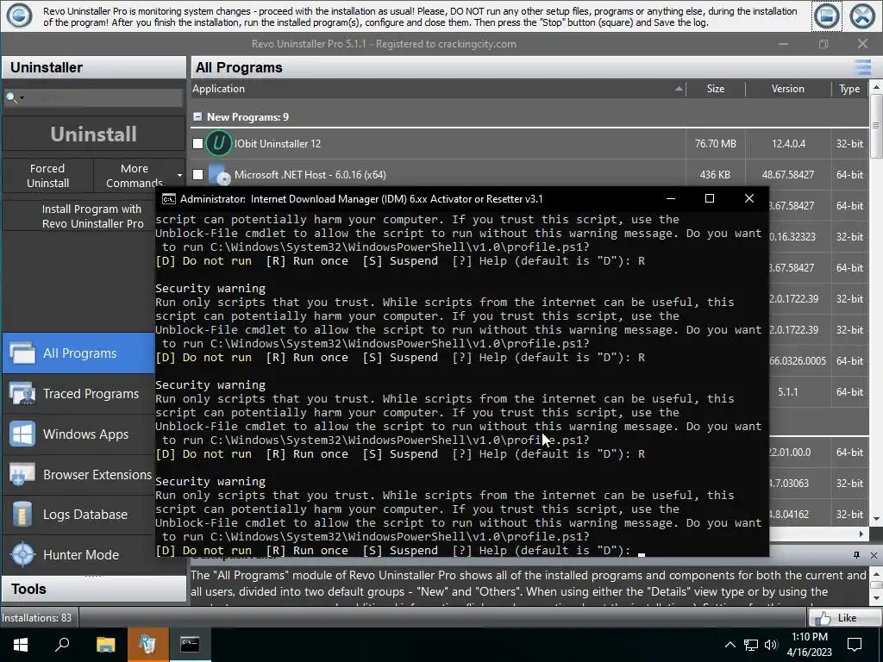Open volume control tray icon
This screenshot has height=662, width=883.
771,645
